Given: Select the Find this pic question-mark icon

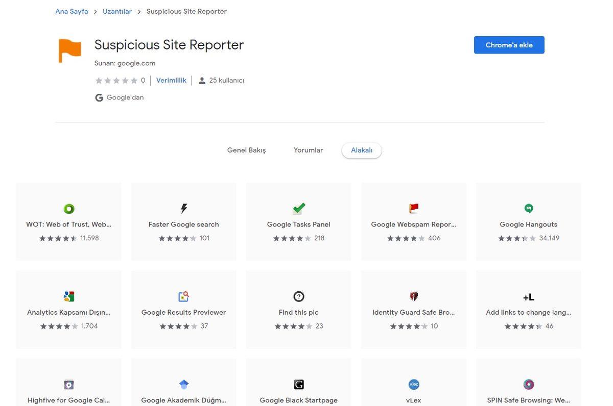Looking at the screenshot, I should click(298, 296).
